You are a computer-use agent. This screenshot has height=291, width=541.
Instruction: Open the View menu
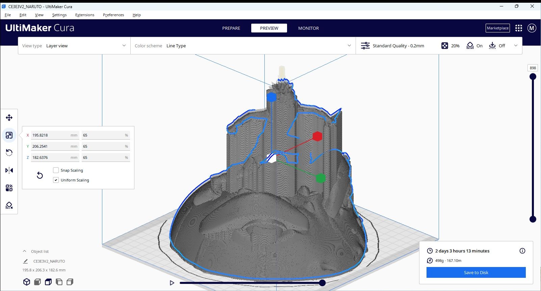(x=39, y=15)
